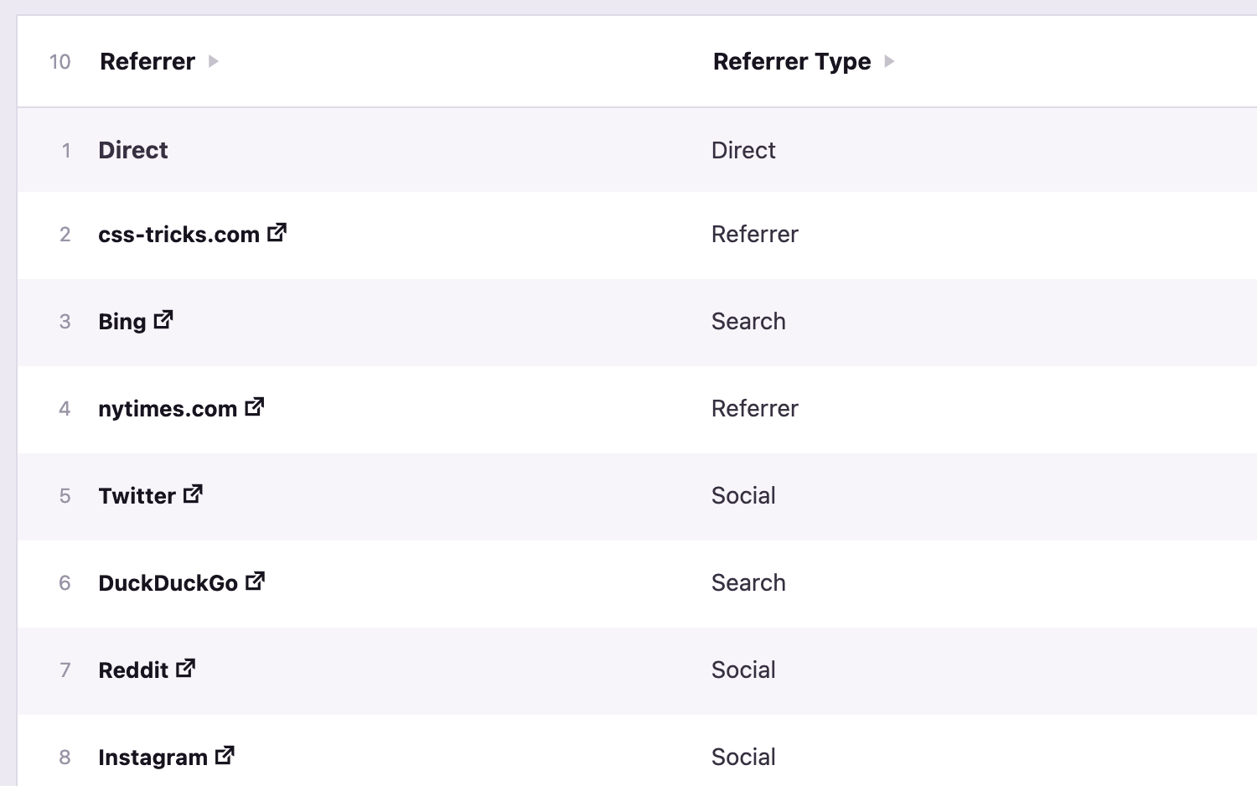The image size is (1257, 786).
Task: Expand the Referrer Type column chevron
Action: coord(889,61)
